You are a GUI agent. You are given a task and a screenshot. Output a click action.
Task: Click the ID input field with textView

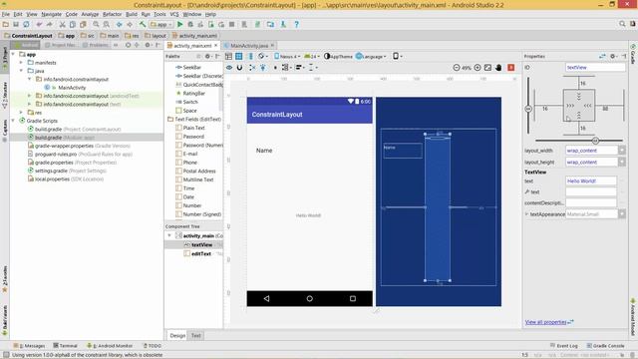pos(595,68)
